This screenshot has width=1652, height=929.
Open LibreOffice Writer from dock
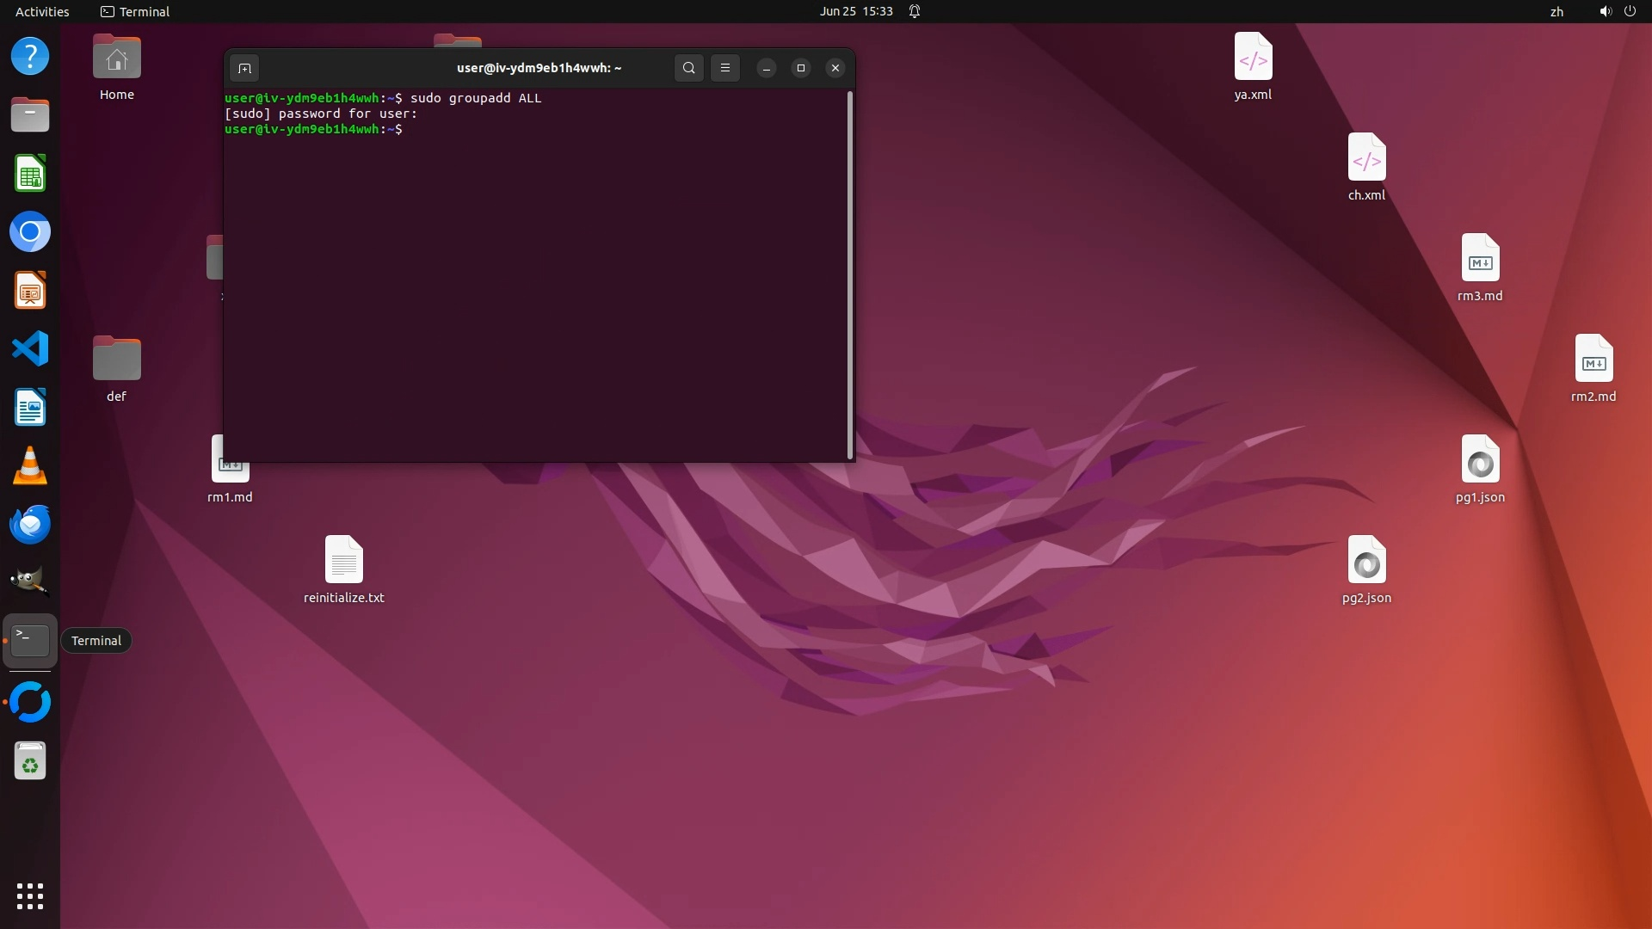pyautogui.click(x=30, y=408)
